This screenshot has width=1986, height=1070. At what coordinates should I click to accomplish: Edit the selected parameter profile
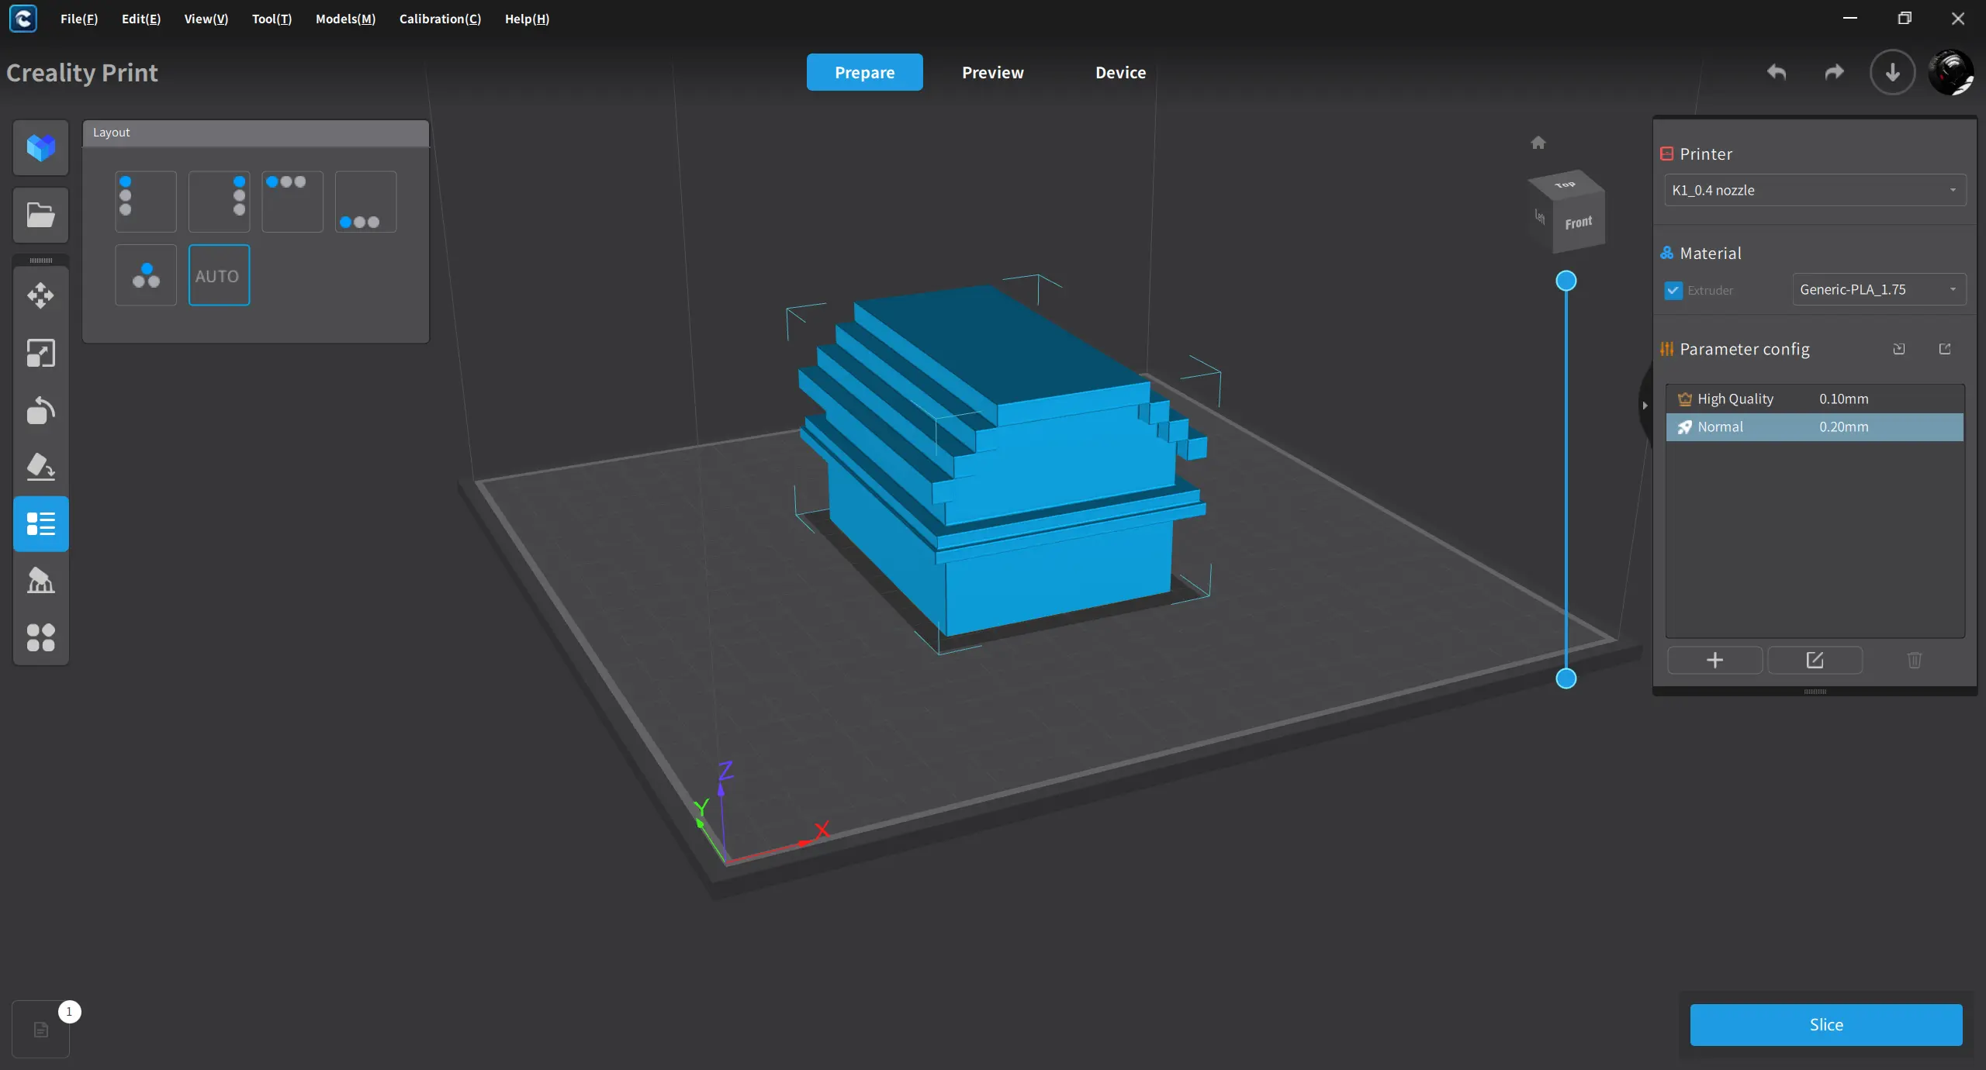click(1815, 660)
